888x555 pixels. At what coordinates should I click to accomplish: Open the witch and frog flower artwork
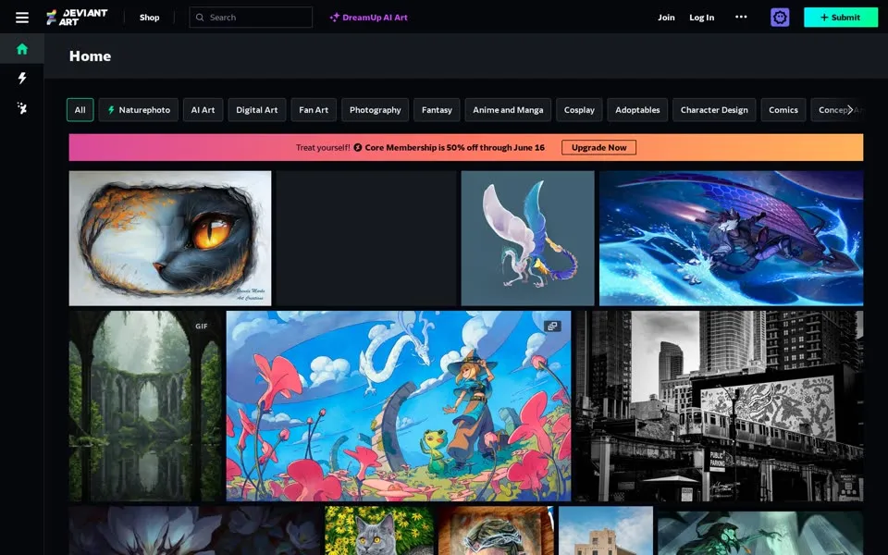point(398,406)
